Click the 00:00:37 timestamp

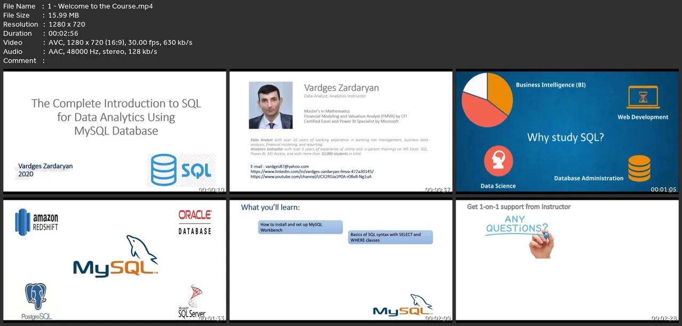pyautogui.click(x=438, y=189)
